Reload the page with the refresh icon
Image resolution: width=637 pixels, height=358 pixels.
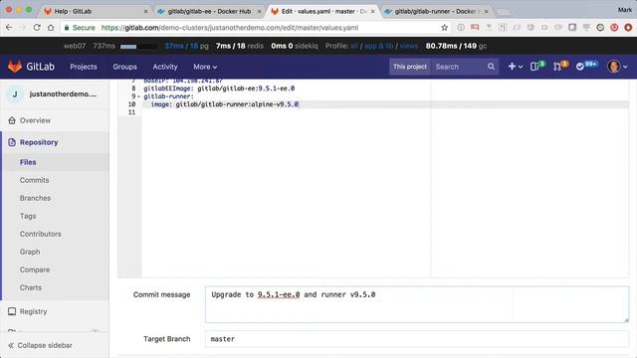coord(37,28)
